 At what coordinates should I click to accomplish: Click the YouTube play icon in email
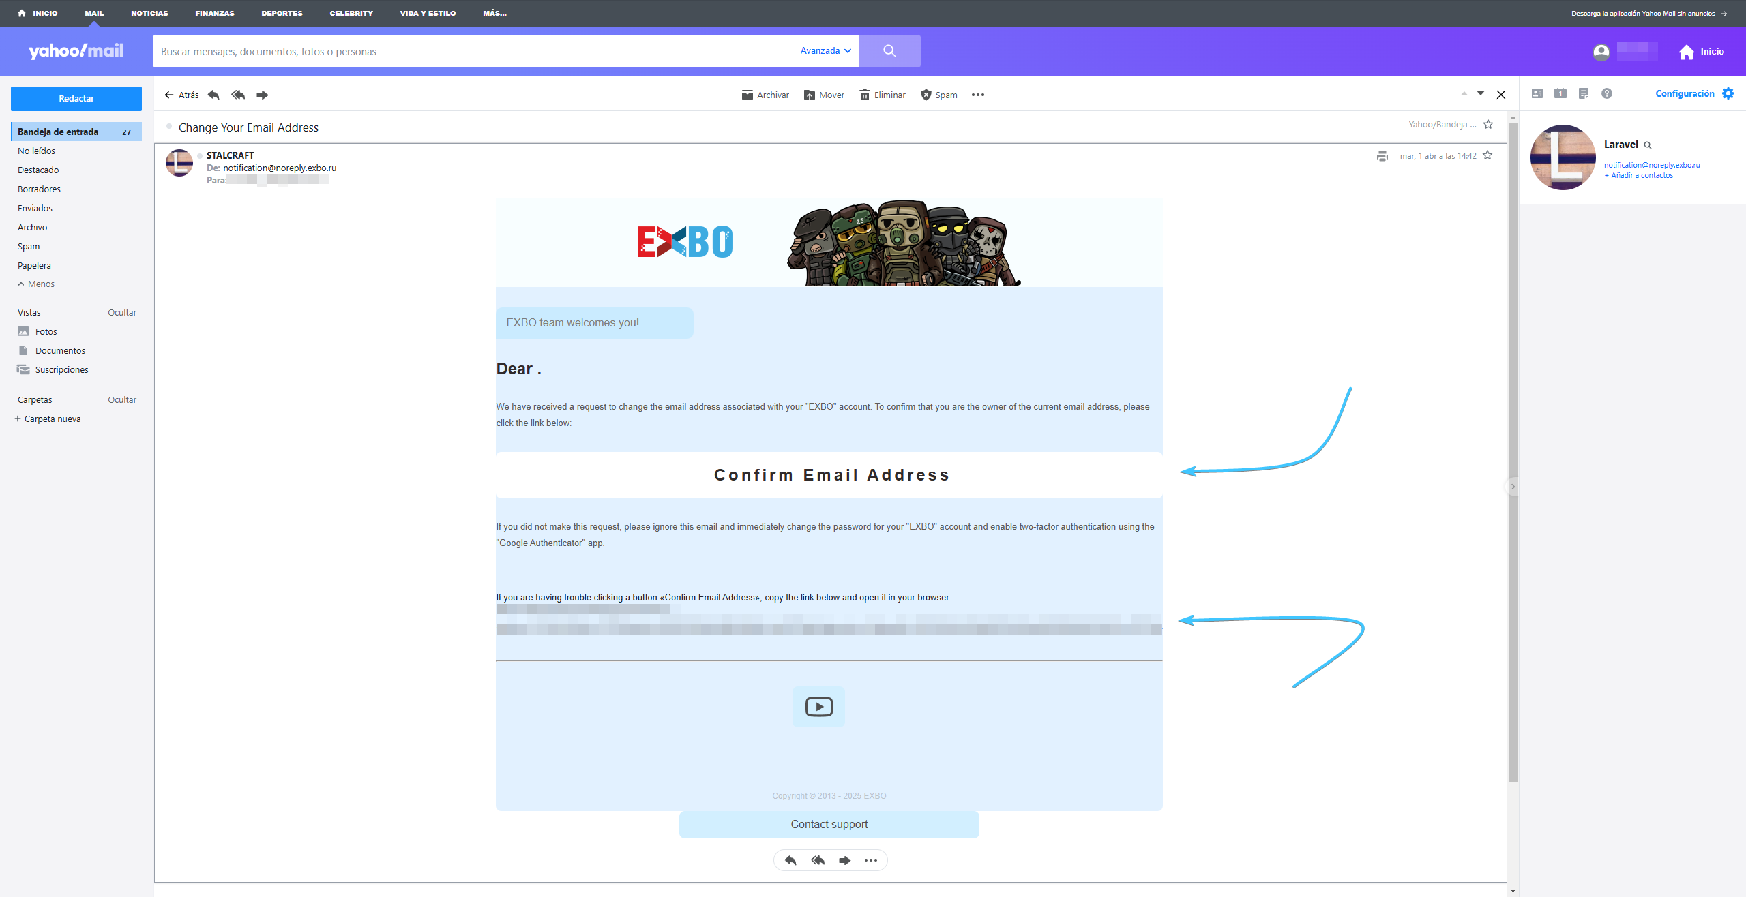tap(818, 707)
